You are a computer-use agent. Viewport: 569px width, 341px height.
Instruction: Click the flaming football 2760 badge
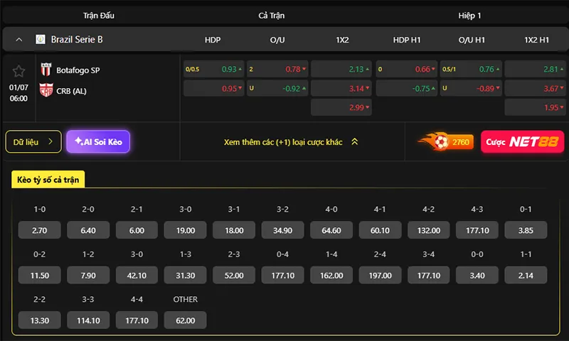point(446,141)
